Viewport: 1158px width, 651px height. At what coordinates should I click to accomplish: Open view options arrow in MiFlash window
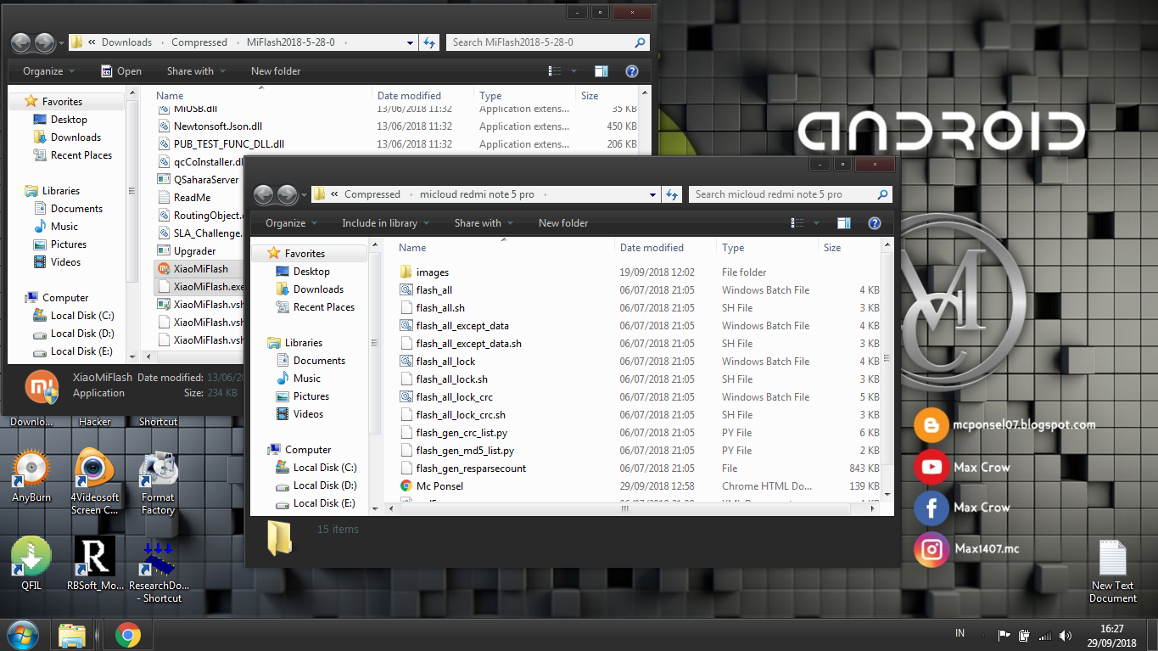(x=573, y=71)
